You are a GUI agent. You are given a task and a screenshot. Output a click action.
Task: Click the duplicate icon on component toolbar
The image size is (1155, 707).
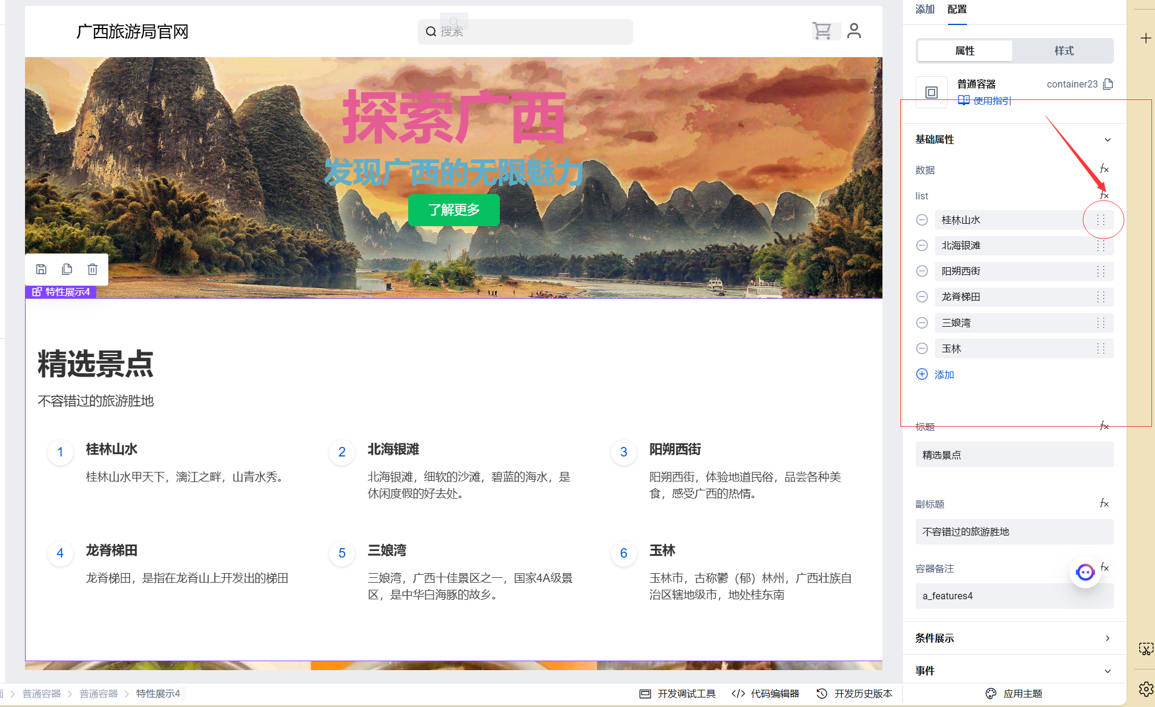point(67,270)
